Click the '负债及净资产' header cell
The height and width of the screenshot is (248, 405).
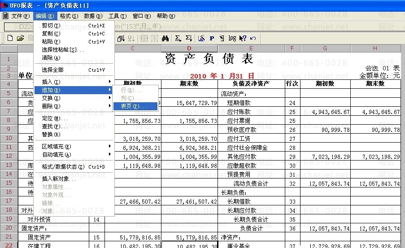click(251, 83)
